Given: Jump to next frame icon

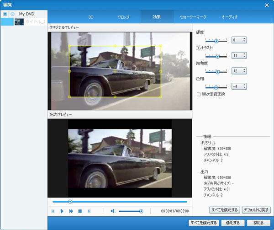Looking at the screenshot, I should point(89,211).
